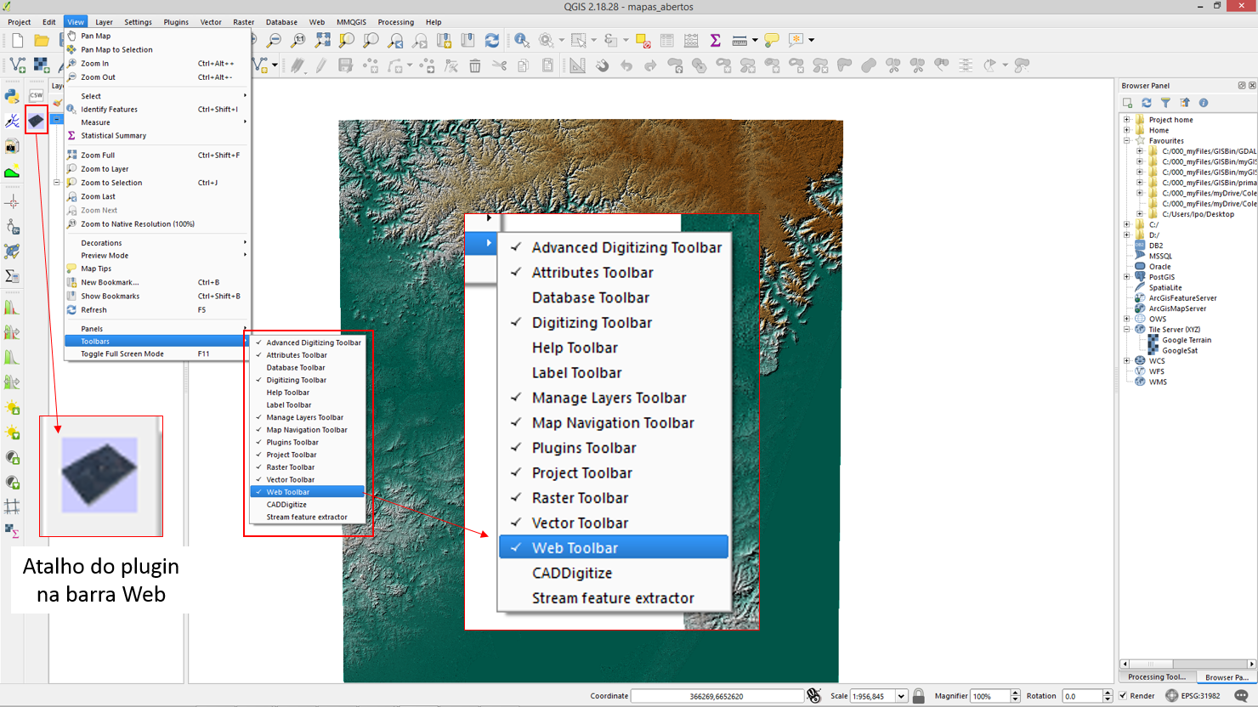The image size is (1258, 707).
Task: Click Toggle Full Screen Mode entry
Action: point(122,354)
